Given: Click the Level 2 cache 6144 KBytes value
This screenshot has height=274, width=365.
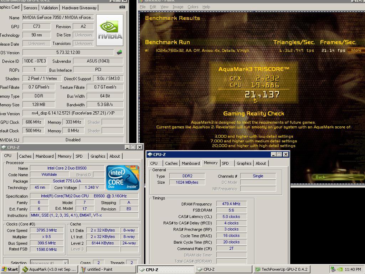Looking at the screenshot, I should tap(103, 243).
